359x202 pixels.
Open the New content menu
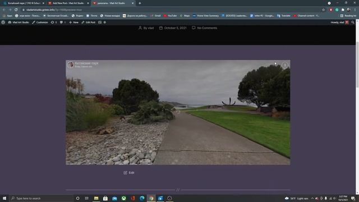(73, 22)
